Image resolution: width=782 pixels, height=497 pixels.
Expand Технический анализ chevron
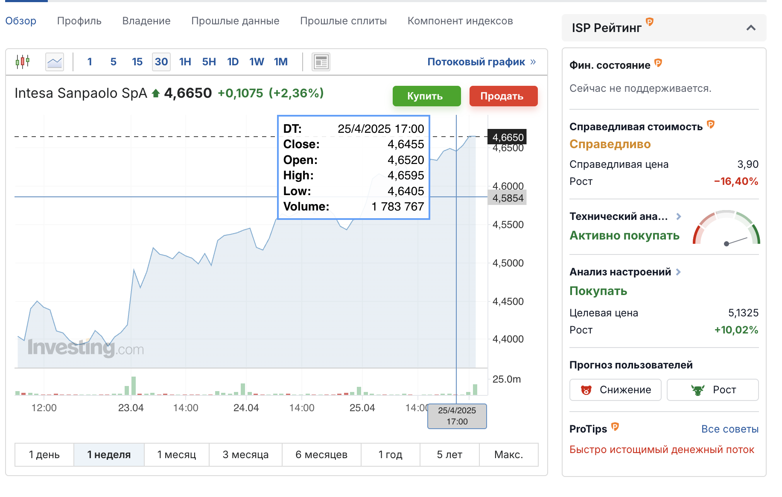tap(679, 216)
